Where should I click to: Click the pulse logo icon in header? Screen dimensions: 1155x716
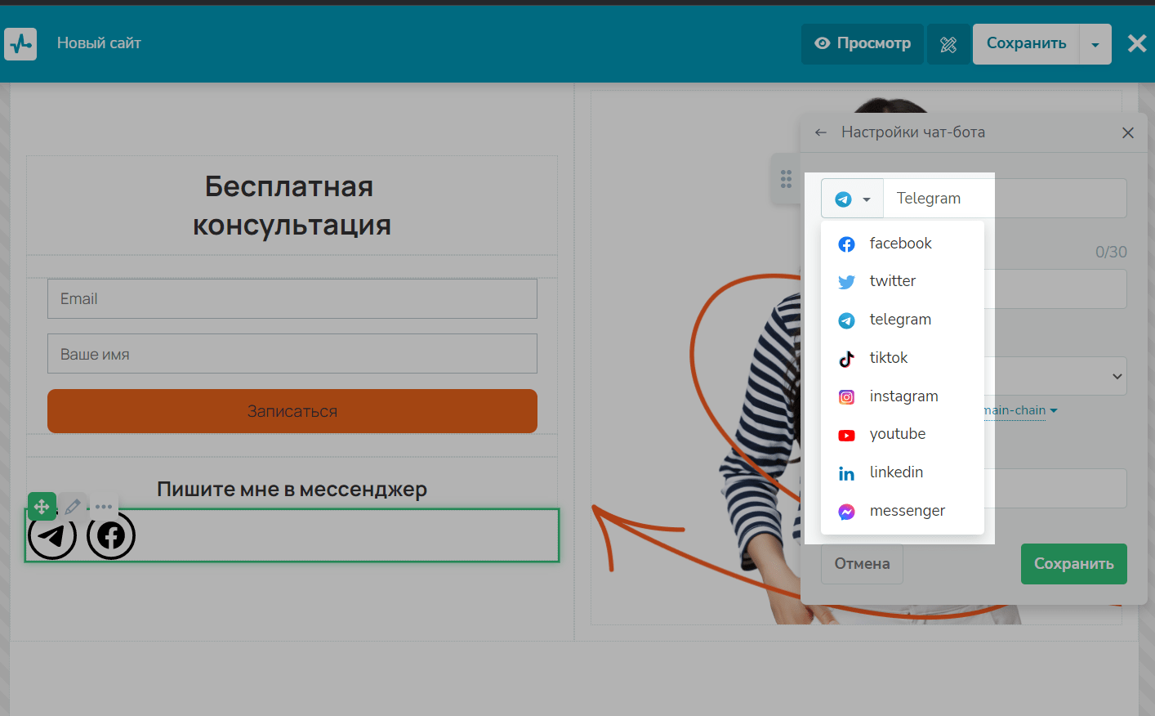click(x=20, y=43)
